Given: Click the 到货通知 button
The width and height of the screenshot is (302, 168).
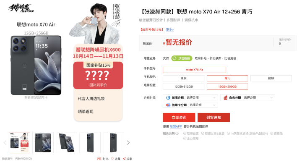Looking at the screenshot, I should click(x=213, y=118).
